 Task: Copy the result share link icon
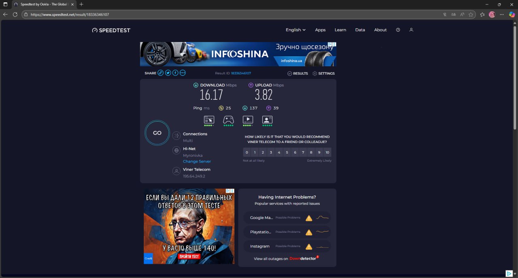161,73
